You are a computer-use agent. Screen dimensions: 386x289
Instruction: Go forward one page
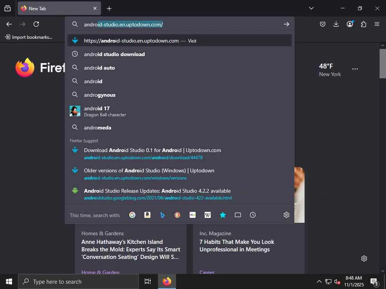23,24
